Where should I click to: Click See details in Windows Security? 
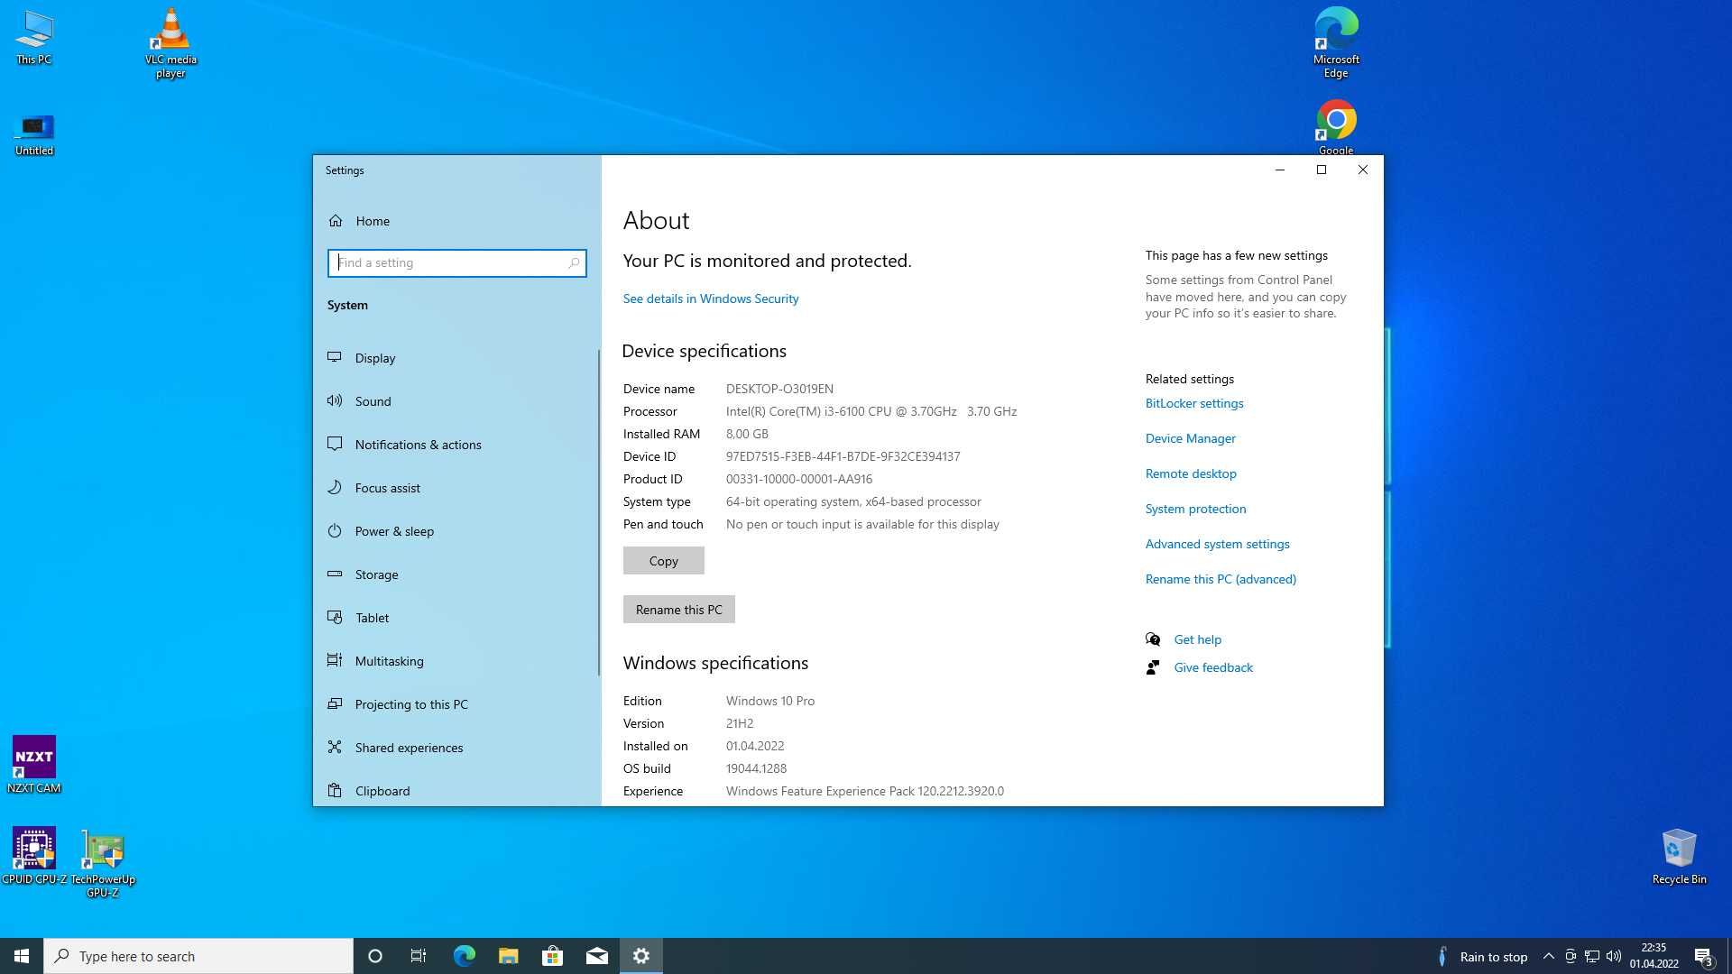click(x=710, y=298)
